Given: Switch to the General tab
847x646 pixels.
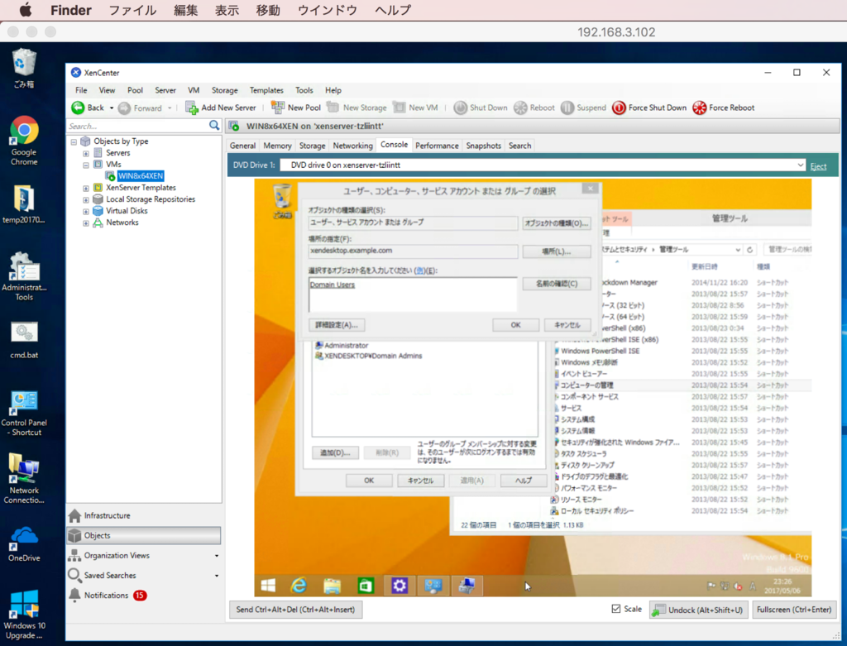Looking at the screenshot, I should pyautogui.click(x=242, y=146).
